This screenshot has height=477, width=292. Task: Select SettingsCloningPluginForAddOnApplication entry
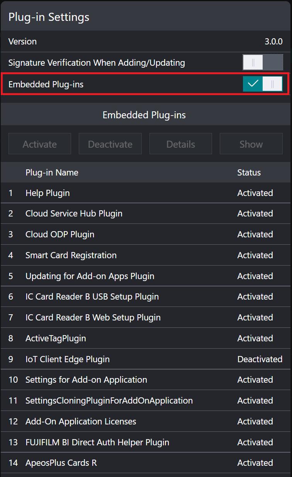109,400
